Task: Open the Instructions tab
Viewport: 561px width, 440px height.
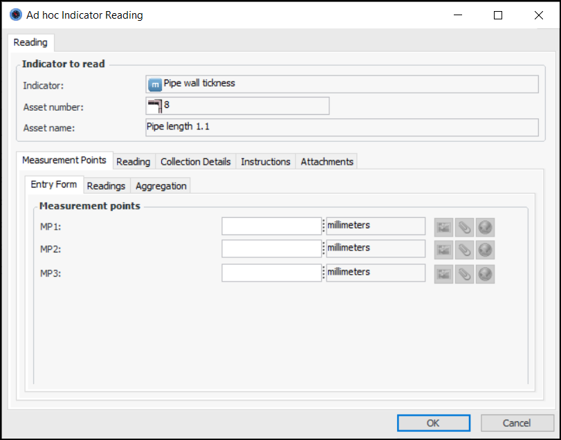Action: coord(265,161)
